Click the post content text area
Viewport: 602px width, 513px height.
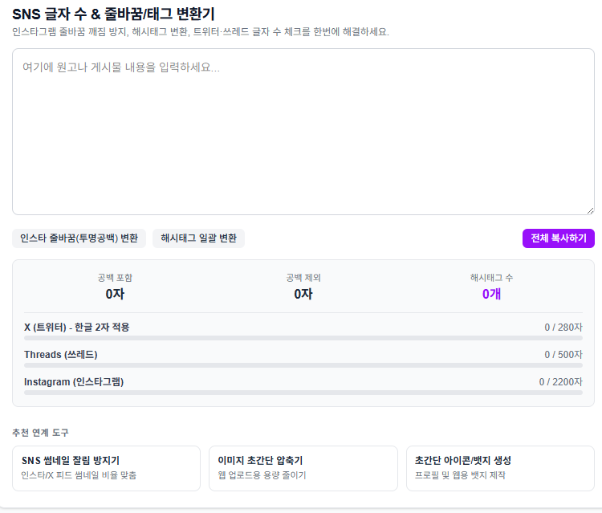(303, 132)
